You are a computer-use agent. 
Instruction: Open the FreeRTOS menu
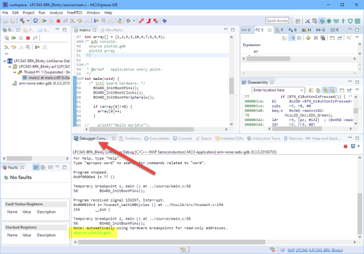pos(74,12)
